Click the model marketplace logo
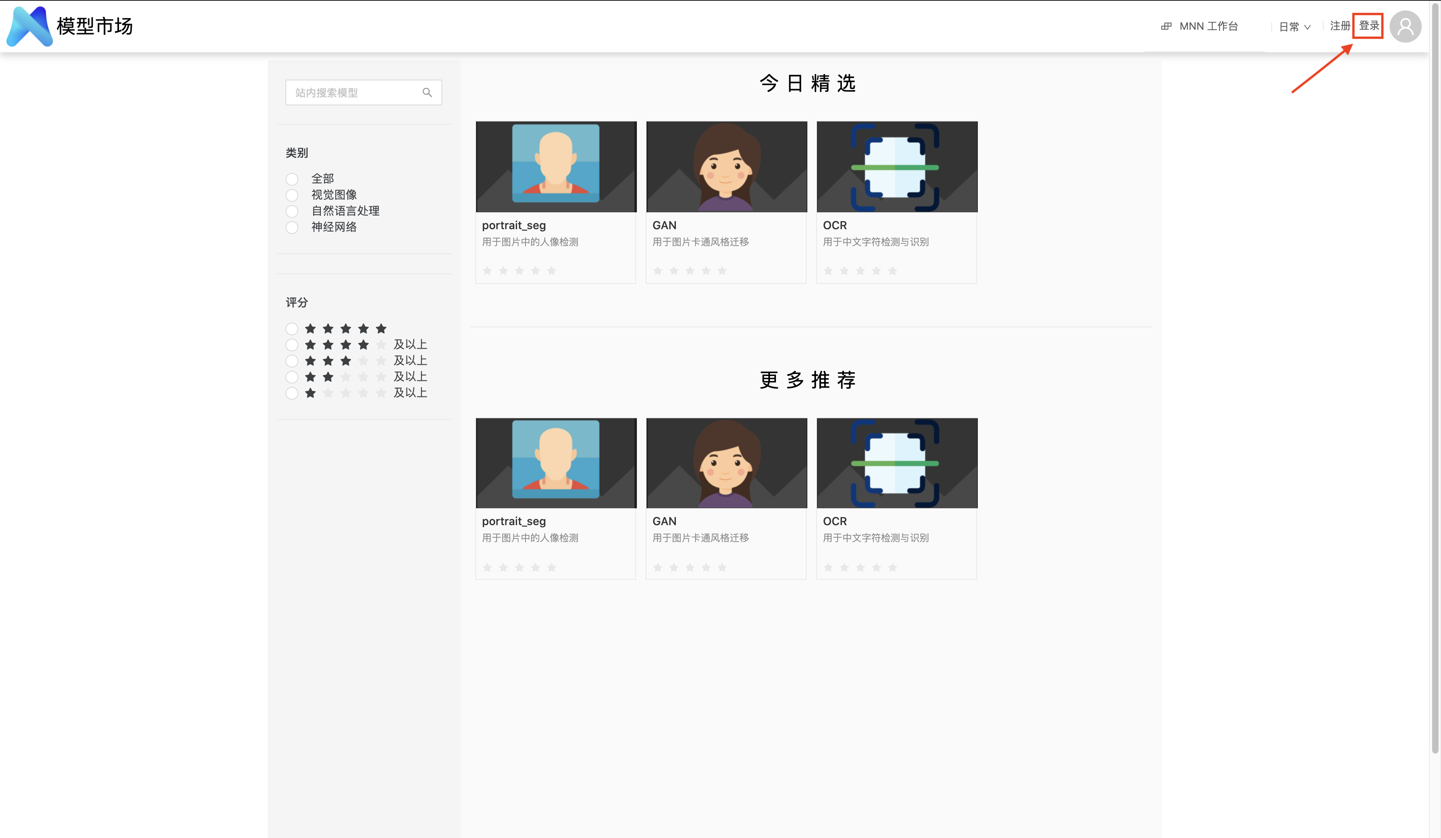Image resolution: width=1441 pixels, height=838 pixels. click(30, 26)
